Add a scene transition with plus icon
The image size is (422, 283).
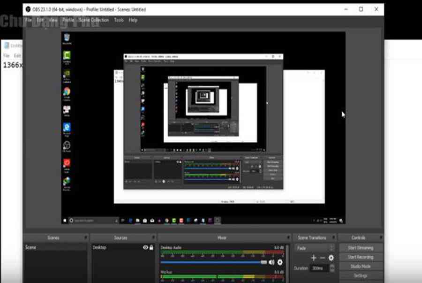coord(314,258)
